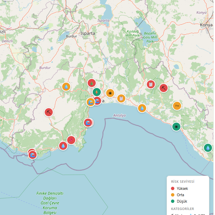Screen dimensions: 215x215
Task: Select the red clipboard marker in the northeast
Action: point(151,84)
